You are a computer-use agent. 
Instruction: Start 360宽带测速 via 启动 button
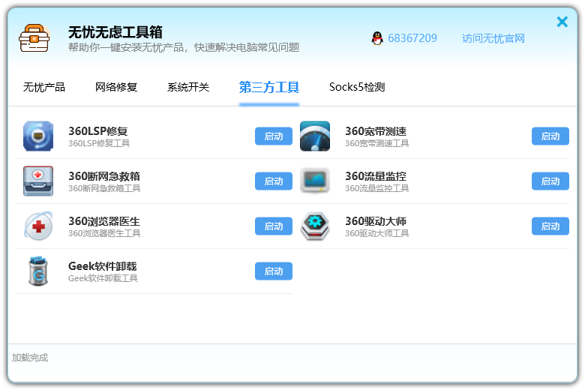tap(550, 136)
